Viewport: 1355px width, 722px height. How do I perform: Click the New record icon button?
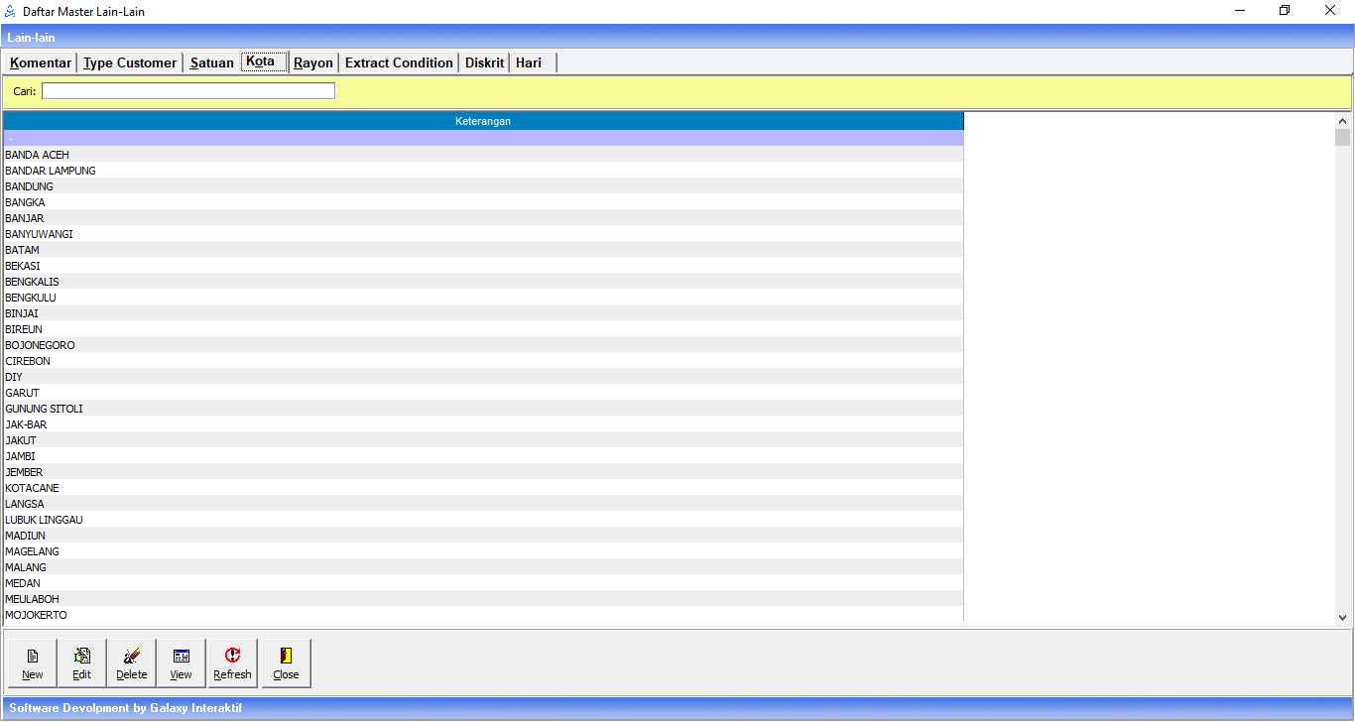click(33, 663)
